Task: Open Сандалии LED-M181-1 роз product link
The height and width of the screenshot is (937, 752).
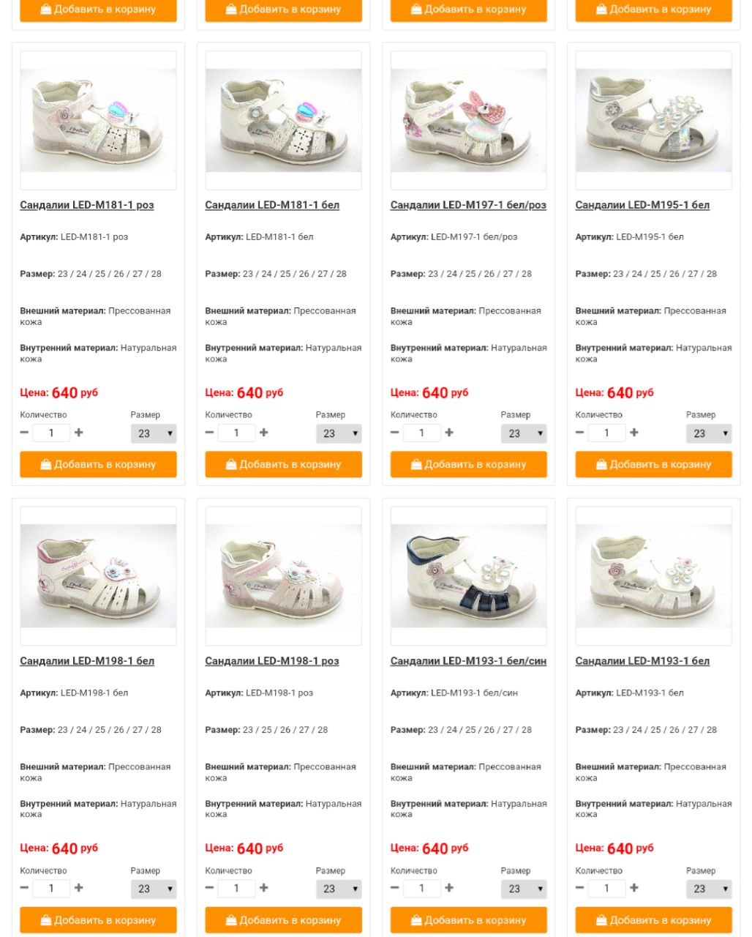Action: [86, 205]
